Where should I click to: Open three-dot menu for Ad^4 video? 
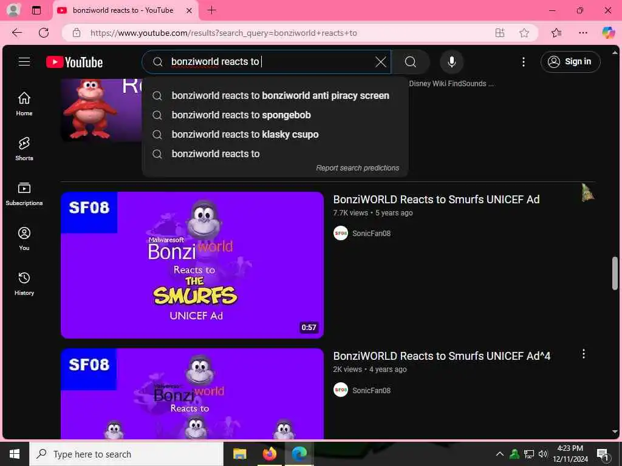(584, 354)
